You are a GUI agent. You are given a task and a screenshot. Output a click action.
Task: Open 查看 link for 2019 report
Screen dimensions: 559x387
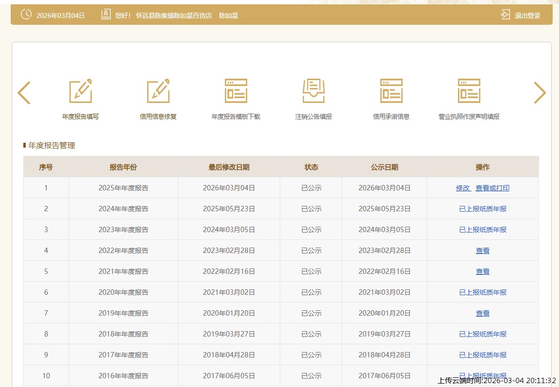point(483,313)
